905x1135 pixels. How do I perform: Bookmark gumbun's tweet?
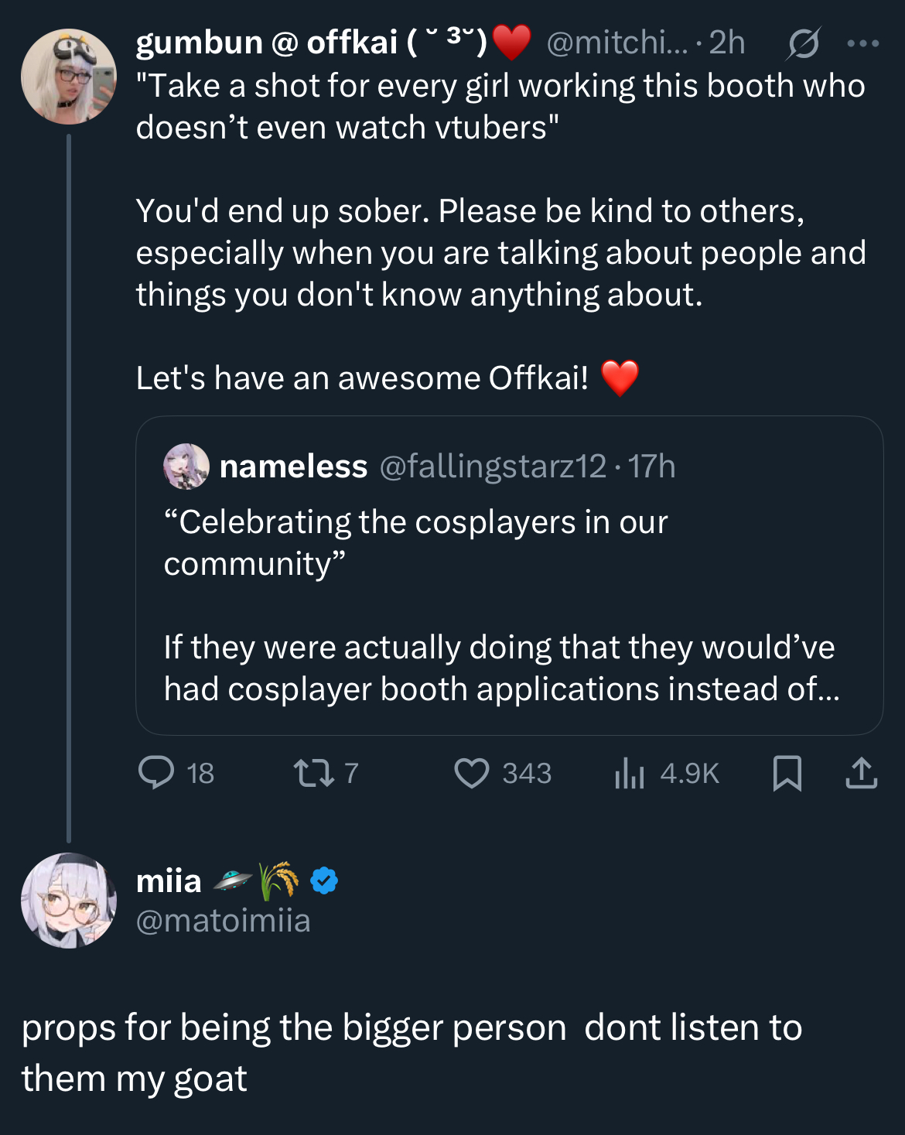pyautogui.click(x=787, y=772)
